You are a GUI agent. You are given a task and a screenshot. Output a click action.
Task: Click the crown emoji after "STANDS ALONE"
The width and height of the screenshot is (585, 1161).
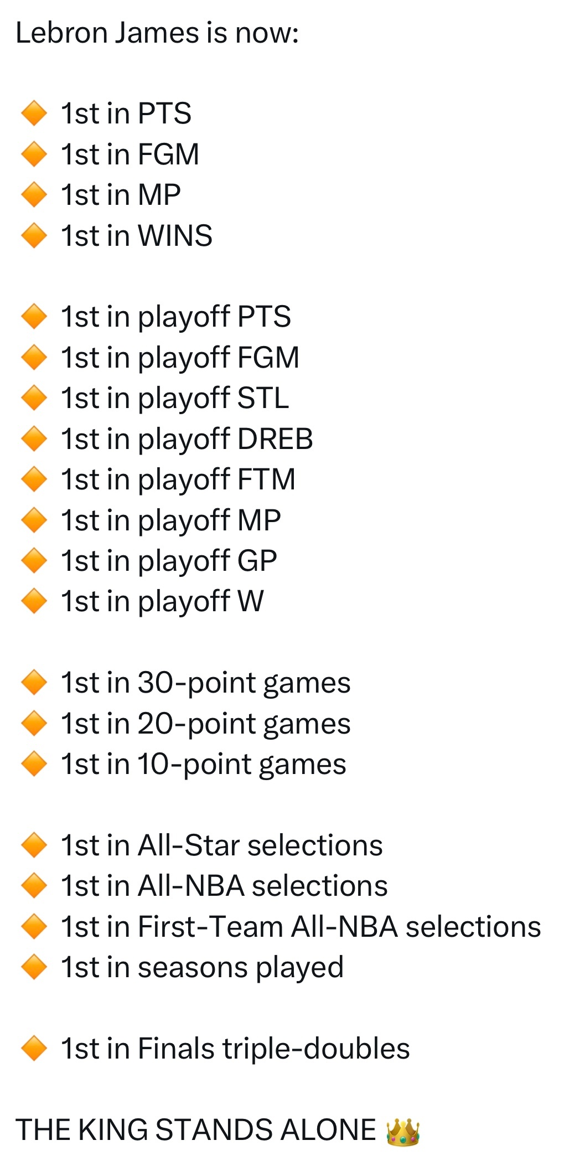coord(403,1132)
